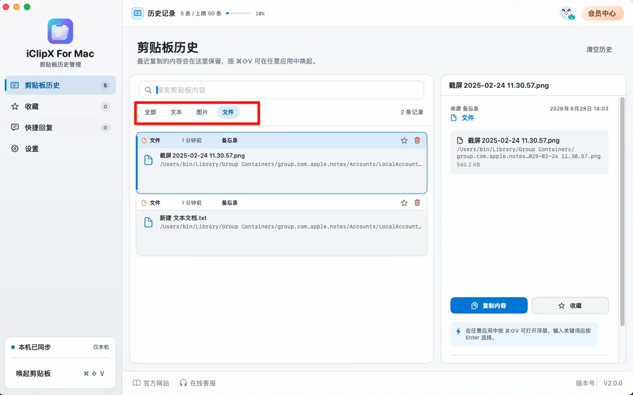633x395 pixels.
Task: Click the chat bubble icon beside 快捷回复
Action: [x=15, y=127]
